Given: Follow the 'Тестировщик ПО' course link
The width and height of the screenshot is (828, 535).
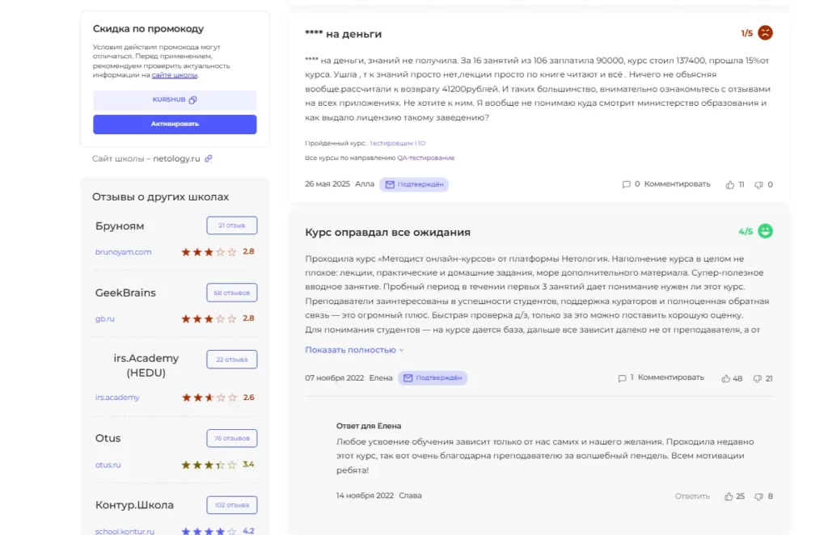Looking at the screenshot, I should [x=397, y=143].
